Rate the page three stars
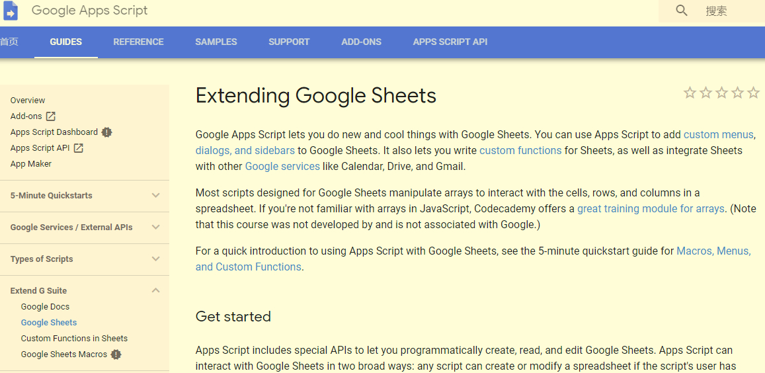 pyautogui.click(x=721, y=93)
